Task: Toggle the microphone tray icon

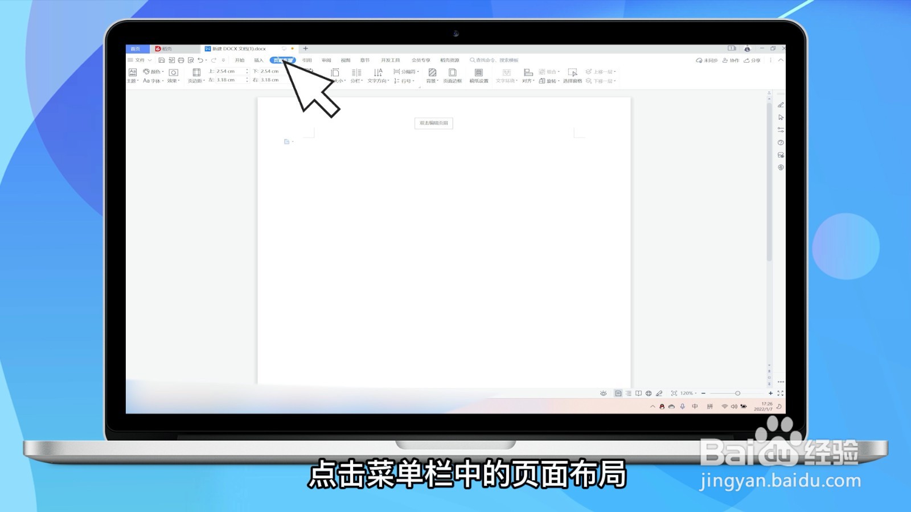Action: [683, 407]
